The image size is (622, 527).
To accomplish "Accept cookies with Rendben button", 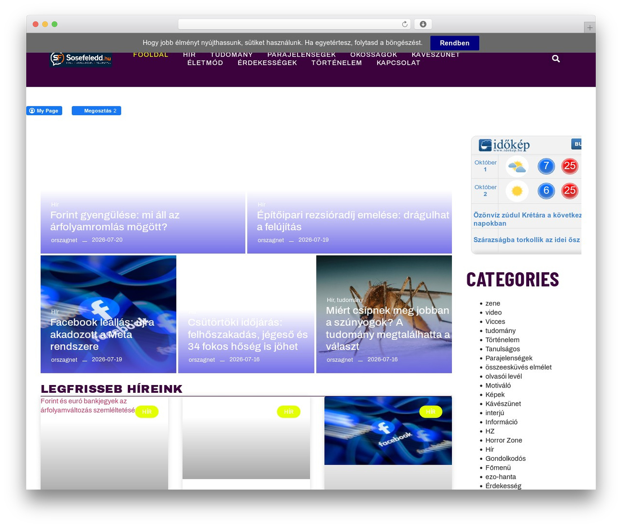I will [454, 43].
